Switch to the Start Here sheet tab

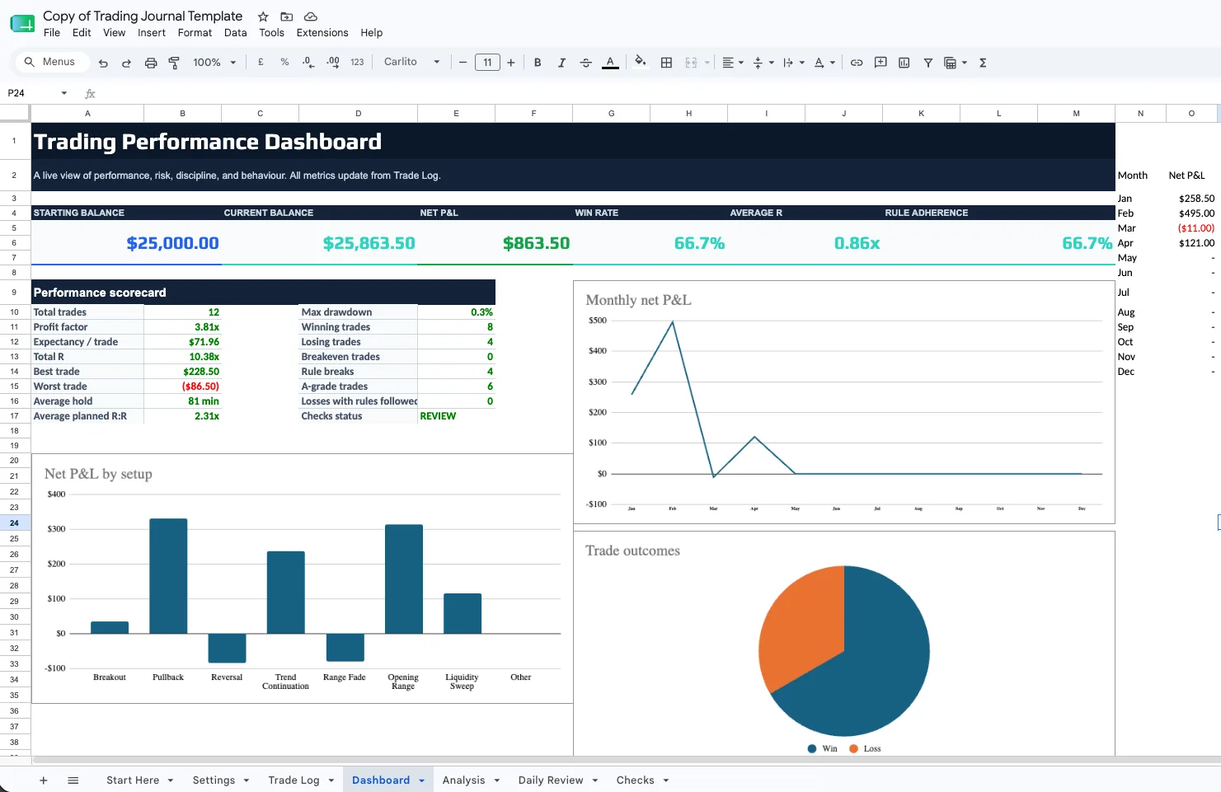point(133,780)
